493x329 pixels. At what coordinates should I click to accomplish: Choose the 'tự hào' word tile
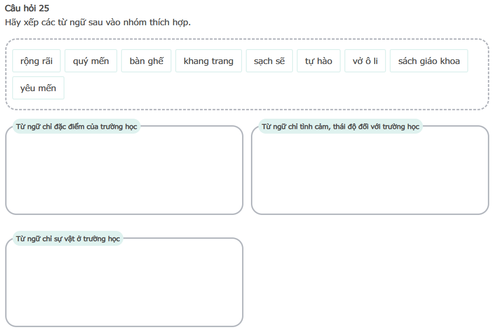[319, 61]
